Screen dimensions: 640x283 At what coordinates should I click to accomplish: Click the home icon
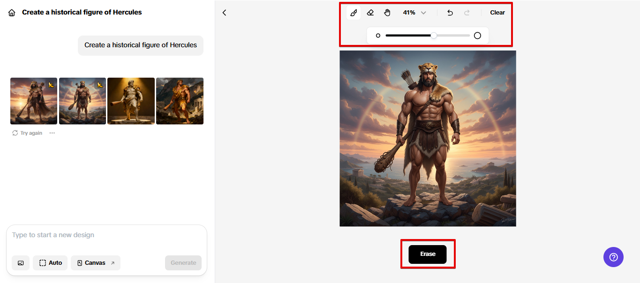pyautogui.click(x=12, y=13)
